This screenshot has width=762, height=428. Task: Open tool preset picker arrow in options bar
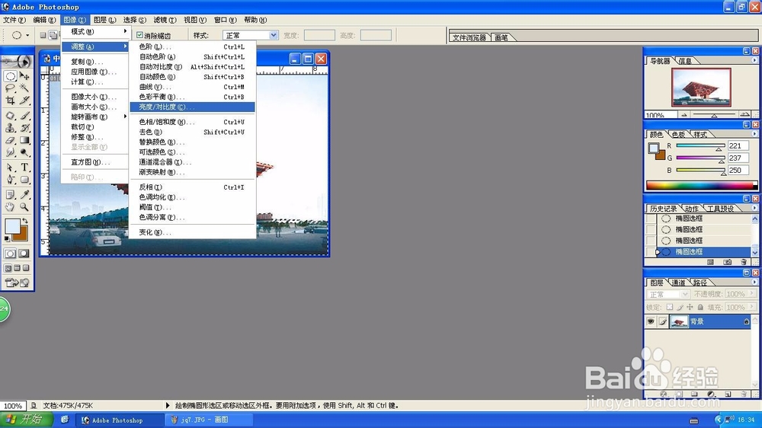coord(27,36)
